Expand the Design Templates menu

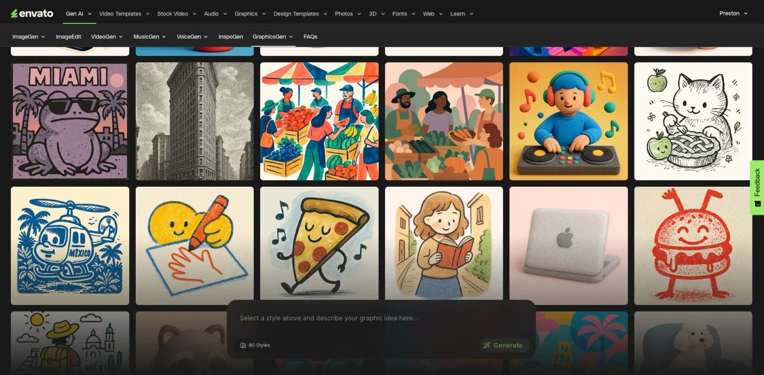[300, 14]
